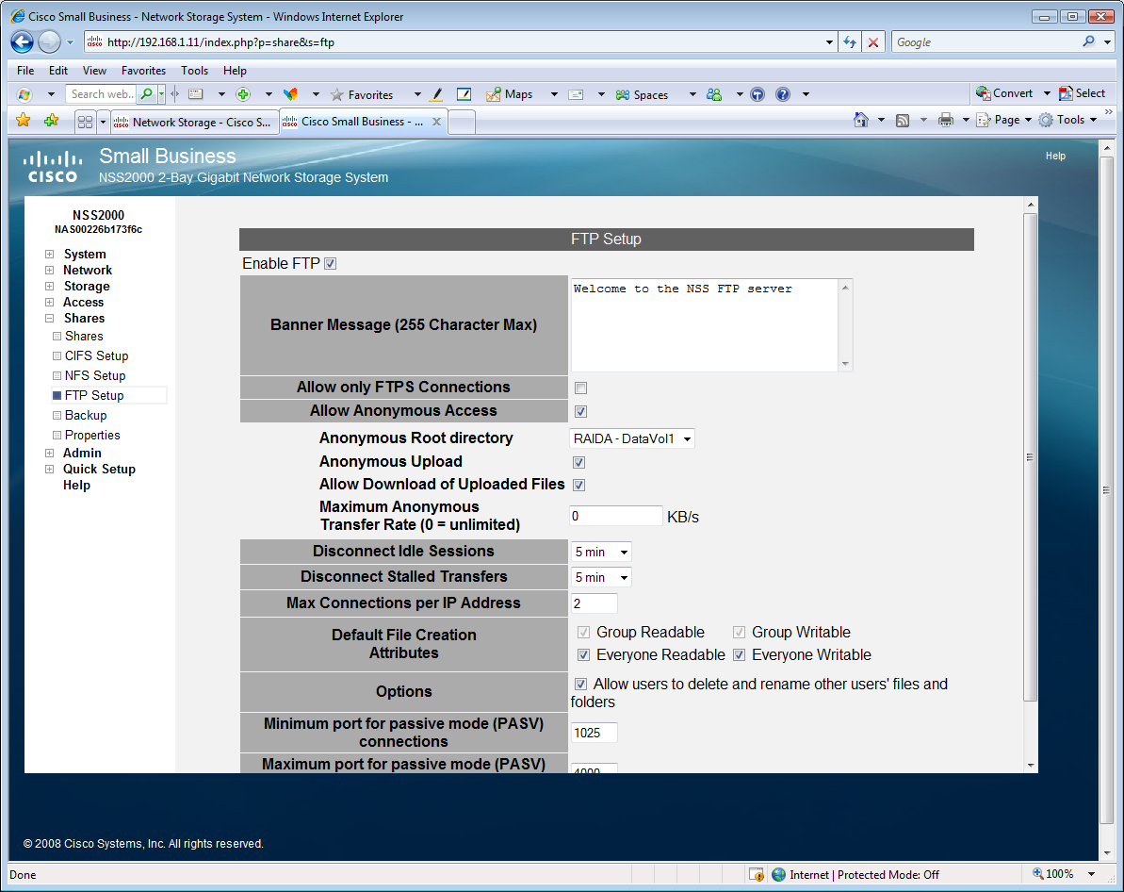Expand the Storage tree node

click(49, 287)
